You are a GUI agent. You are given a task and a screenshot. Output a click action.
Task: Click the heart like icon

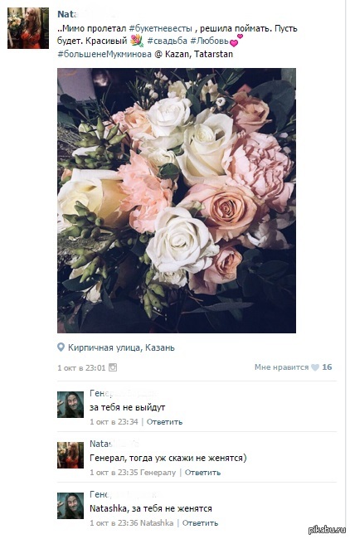click(315, 367)
